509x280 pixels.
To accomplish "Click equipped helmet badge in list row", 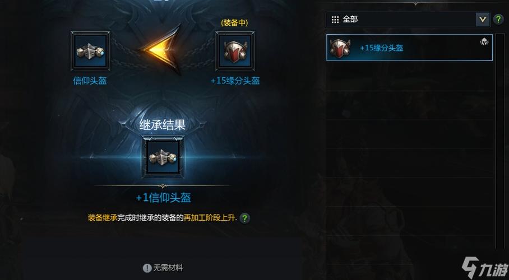I will [484, 41].
